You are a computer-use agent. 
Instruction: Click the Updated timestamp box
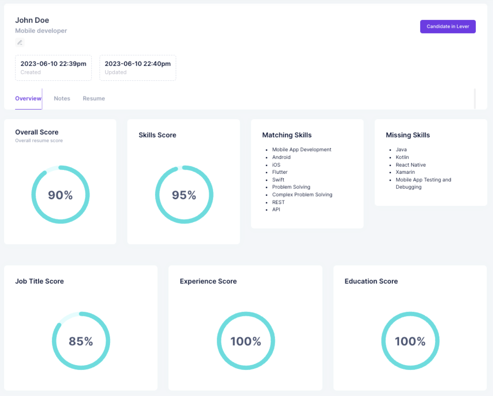pyautogui.click(x=138, y=68)
